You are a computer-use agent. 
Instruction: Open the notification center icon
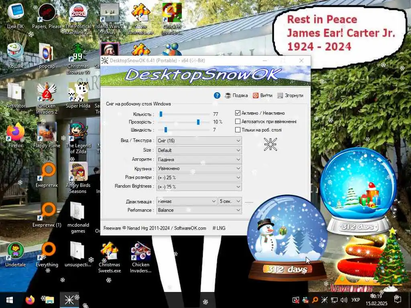pos(398,300)
